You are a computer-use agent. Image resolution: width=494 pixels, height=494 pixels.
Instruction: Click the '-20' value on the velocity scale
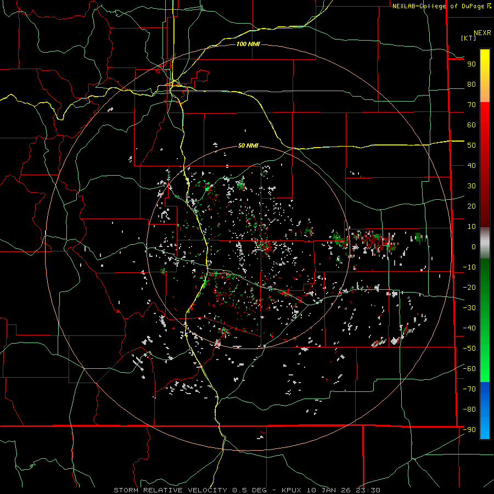click(469, 288)
